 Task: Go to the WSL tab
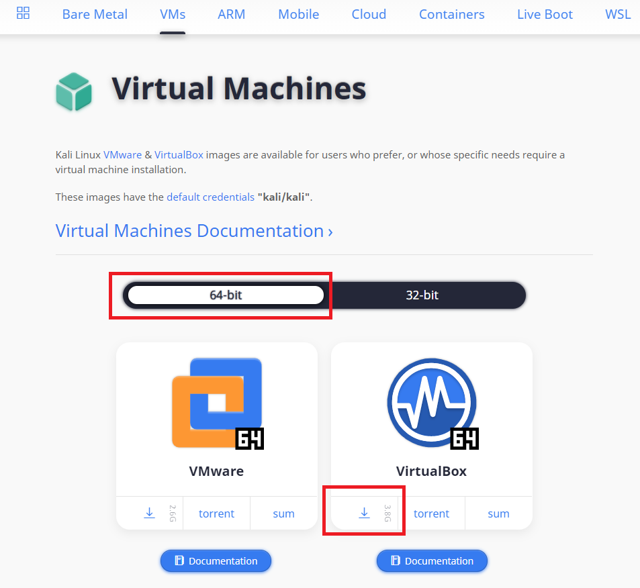click(x=618, y=14)
